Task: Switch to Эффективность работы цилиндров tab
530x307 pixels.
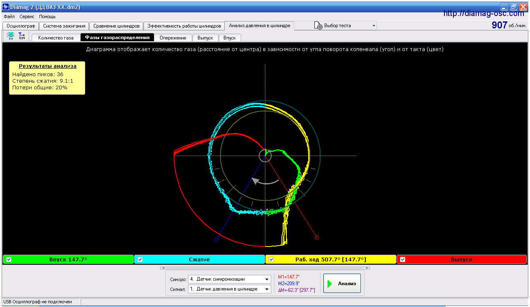Action: click(184, 26)
